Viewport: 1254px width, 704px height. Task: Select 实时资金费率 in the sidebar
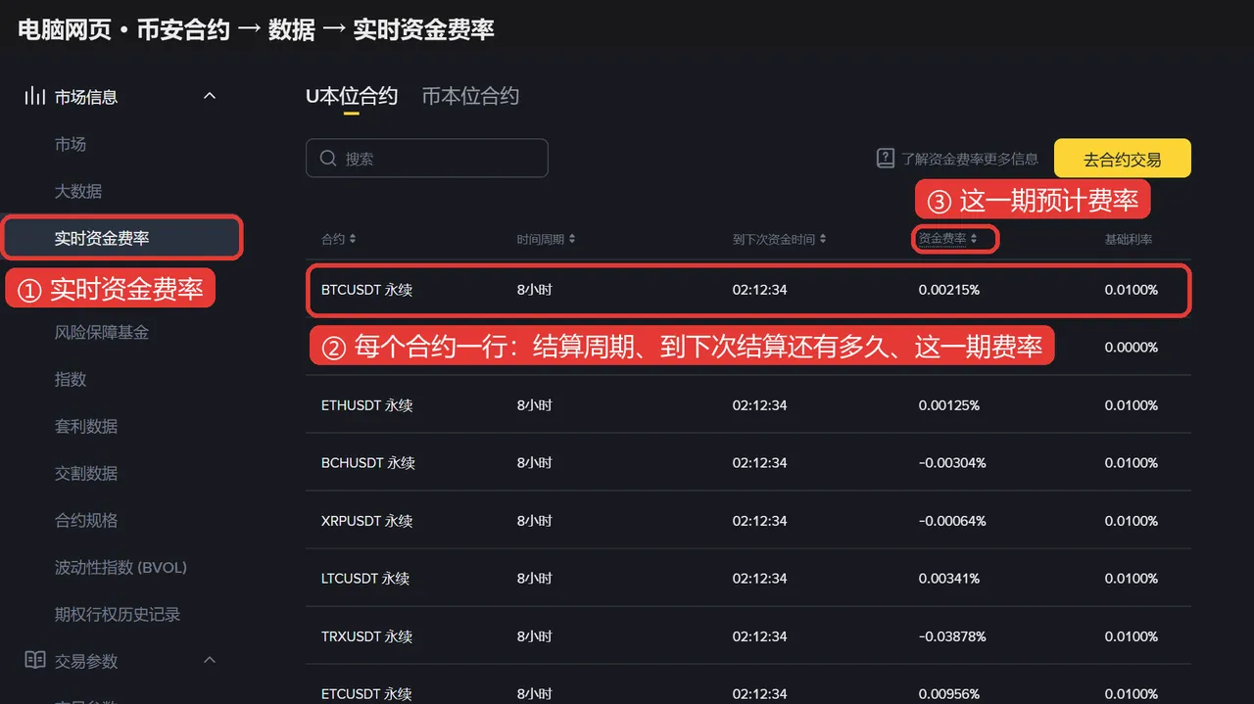tap(102, 238)
